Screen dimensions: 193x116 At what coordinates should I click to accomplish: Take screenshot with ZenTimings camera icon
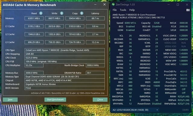[188, 10]
